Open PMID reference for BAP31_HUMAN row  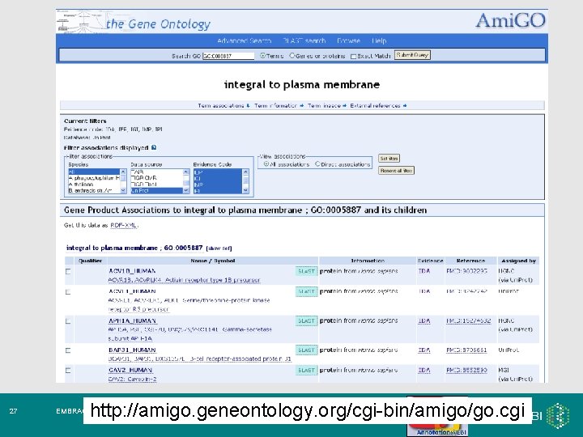point(466,350)
